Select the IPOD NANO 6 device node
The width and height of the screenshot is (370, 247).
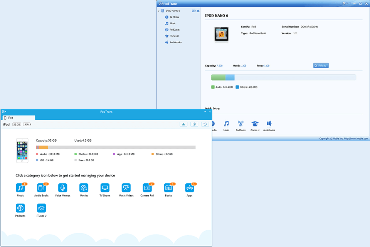pos(173,11)
